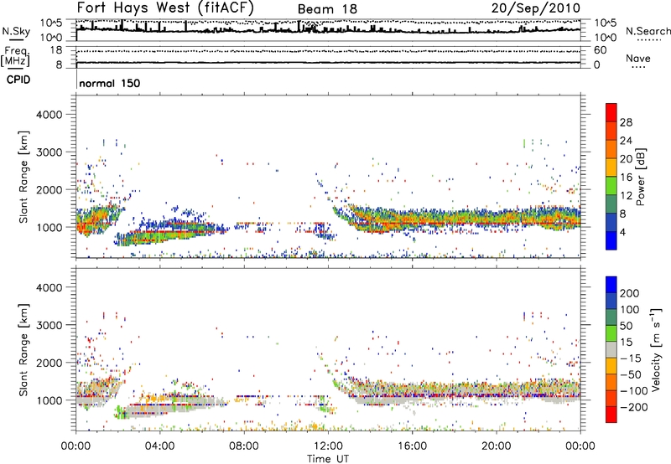Click the date '20/Sep/2010'
The width and height of the screenshot is (671, 464).
point(535,8)
